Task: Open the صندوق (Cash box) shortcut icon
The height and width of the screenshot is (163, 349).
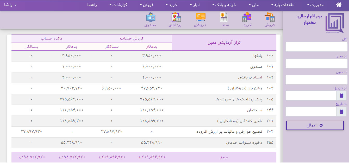Action: click(x=151, y=19)
